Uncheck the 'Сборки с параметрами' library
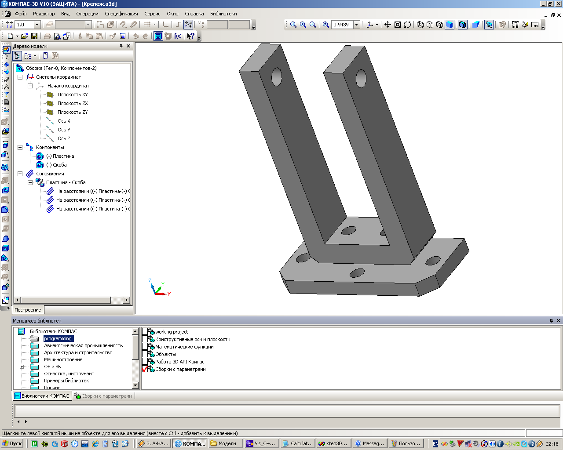 [145, 369]
